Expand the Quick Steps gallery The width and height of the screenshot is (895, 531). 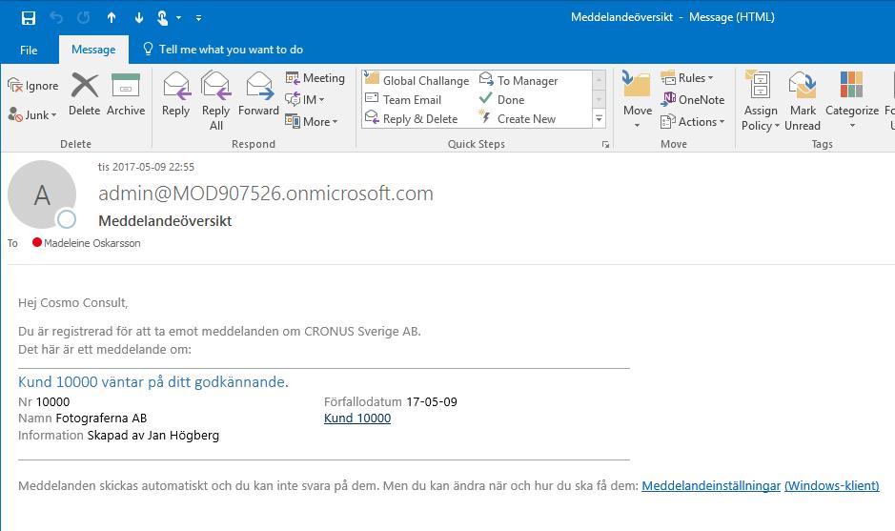[x=599, y=119]
